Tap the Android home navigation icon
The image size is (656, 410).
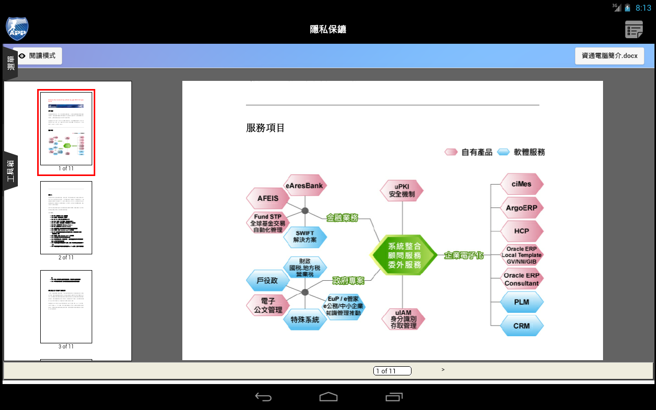[329, 397]
